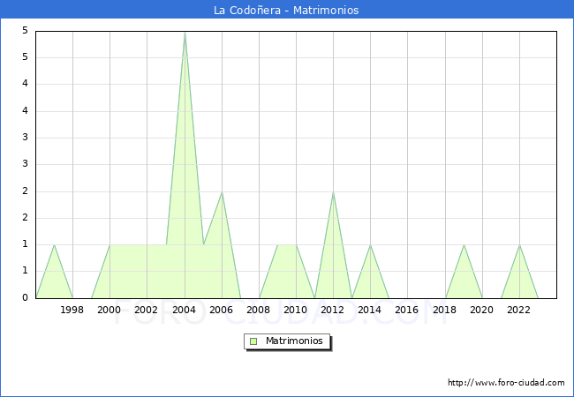Viewport: 574px width, 397px height.
Task: Select the 2022 peak data point
Action: (519, 244)
